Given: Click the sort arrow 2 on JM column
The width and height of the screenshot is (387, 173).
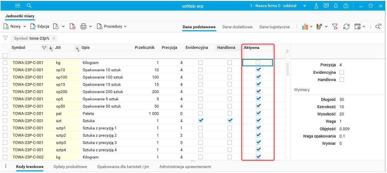Looking at the screenshot, I should click(77, 48).
